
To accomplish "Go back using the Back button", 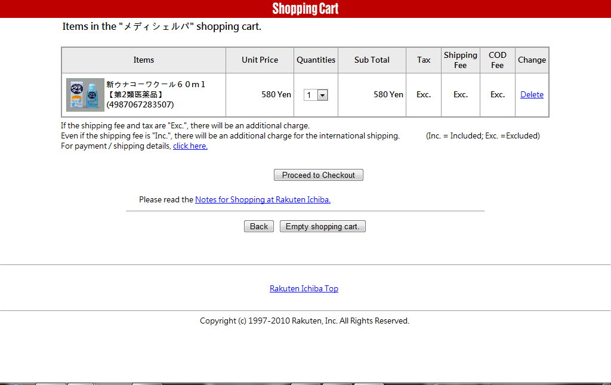I will pyautogui.click(x=259, y=226).
